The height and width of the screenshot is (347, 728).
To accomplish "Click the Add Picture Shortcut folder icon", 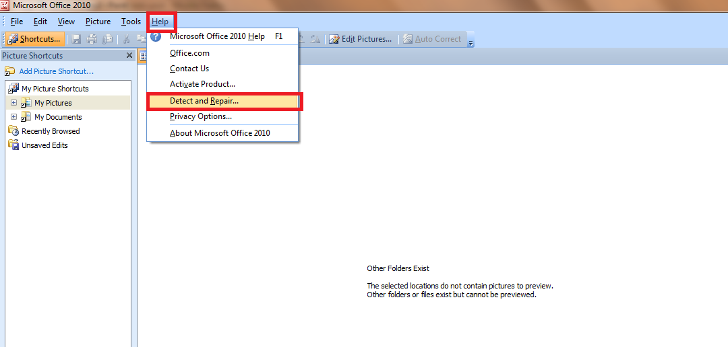I will click(x=9, y=71).
